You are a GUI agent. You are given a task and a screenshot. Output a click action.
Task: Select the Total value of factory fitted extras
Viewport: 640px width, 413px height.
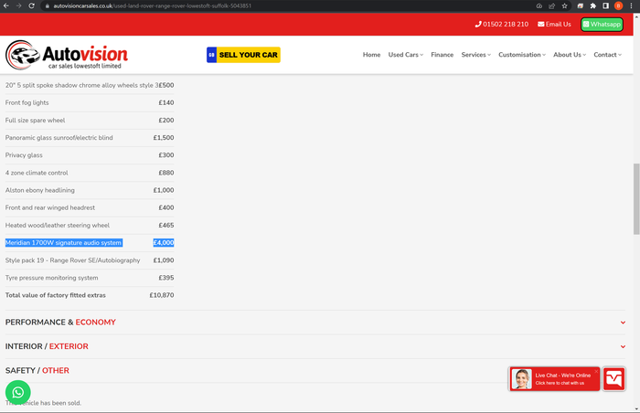pyautogui.click(x=56, y=295)
